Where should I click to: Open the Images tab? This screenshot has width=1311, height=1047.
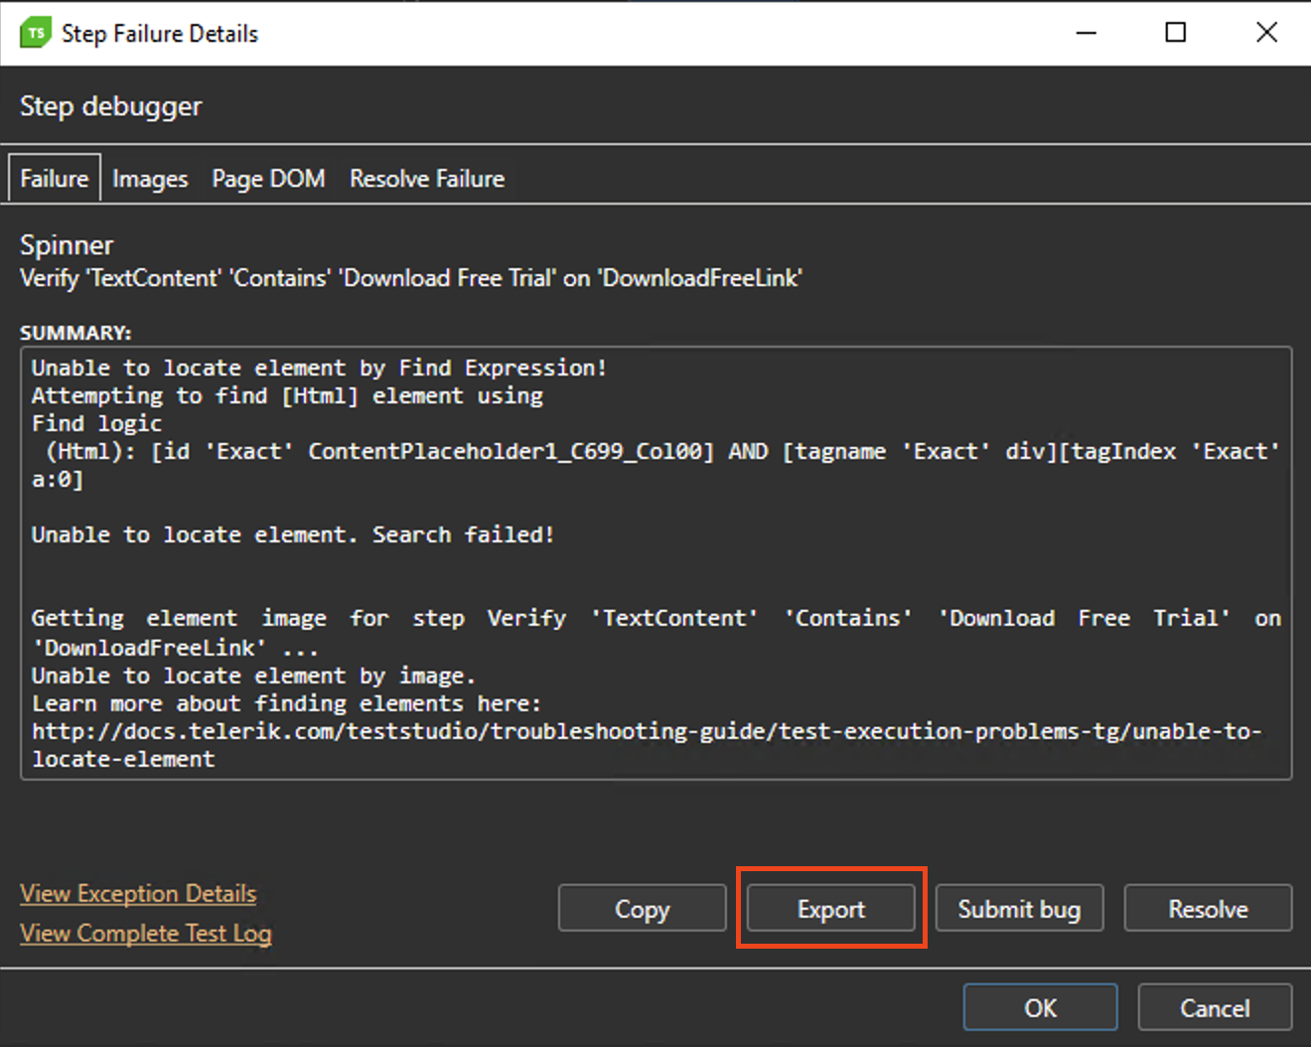tap(150, 179)
